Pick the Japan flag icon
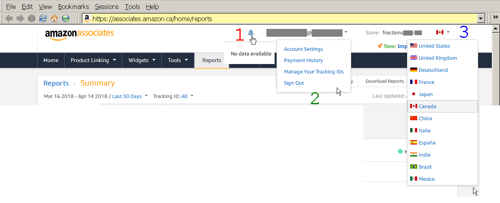The height and width of the screenshot is (203, 500). (414, 94)
